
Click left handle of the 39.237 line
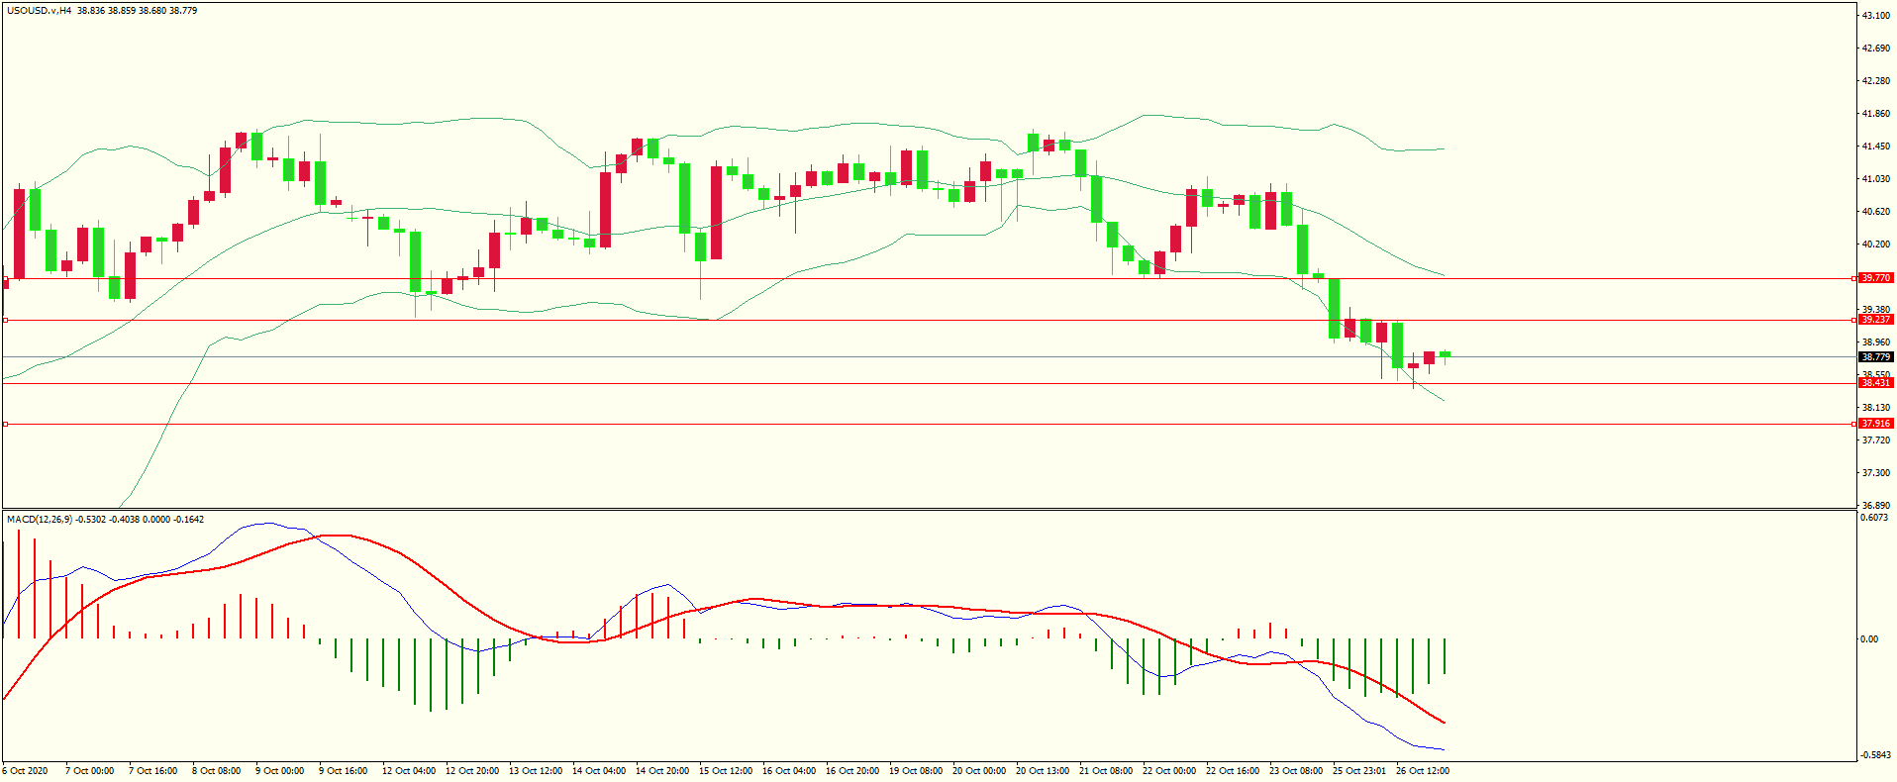click(5, 320)
